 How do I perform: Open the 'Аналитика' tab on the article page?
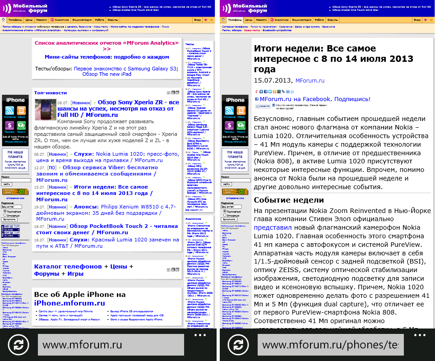pos(280,20)
